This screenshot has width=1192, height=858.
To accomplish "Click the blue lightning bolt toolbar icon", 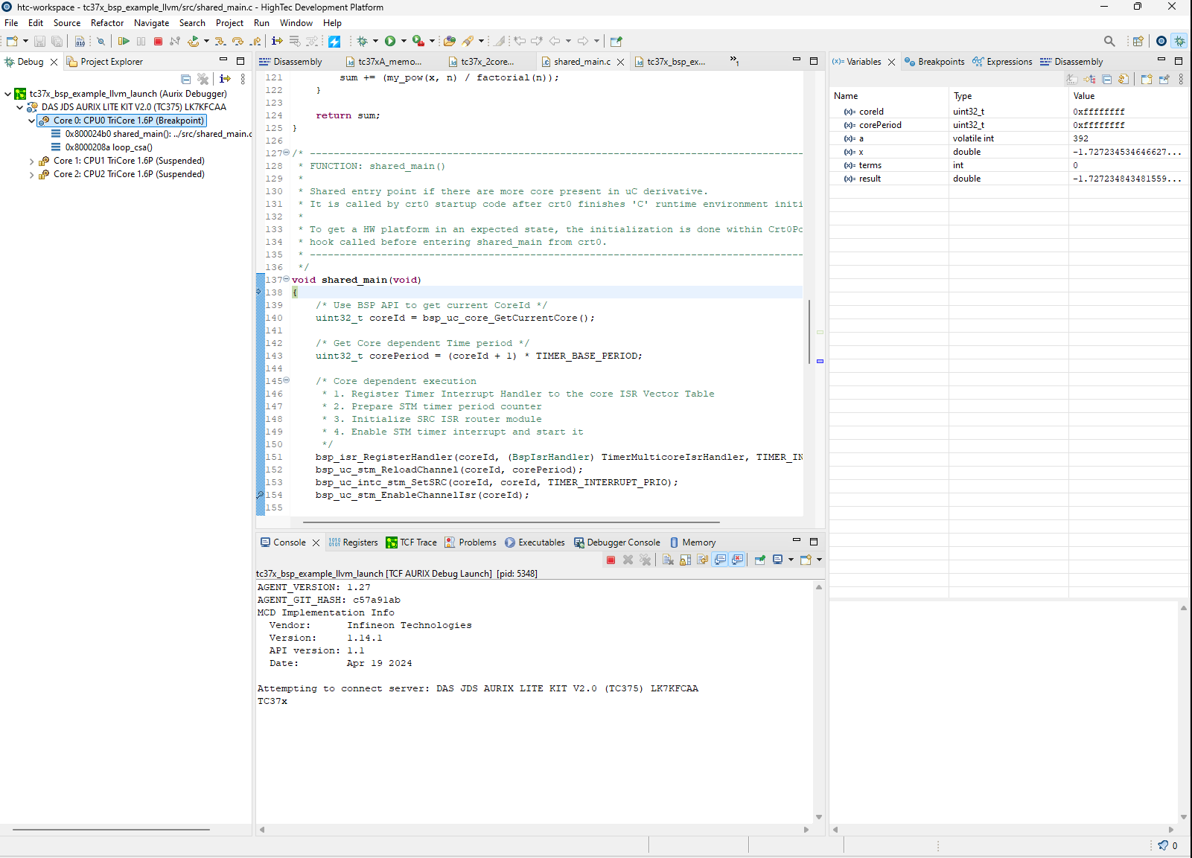I will tap(334, 42).
